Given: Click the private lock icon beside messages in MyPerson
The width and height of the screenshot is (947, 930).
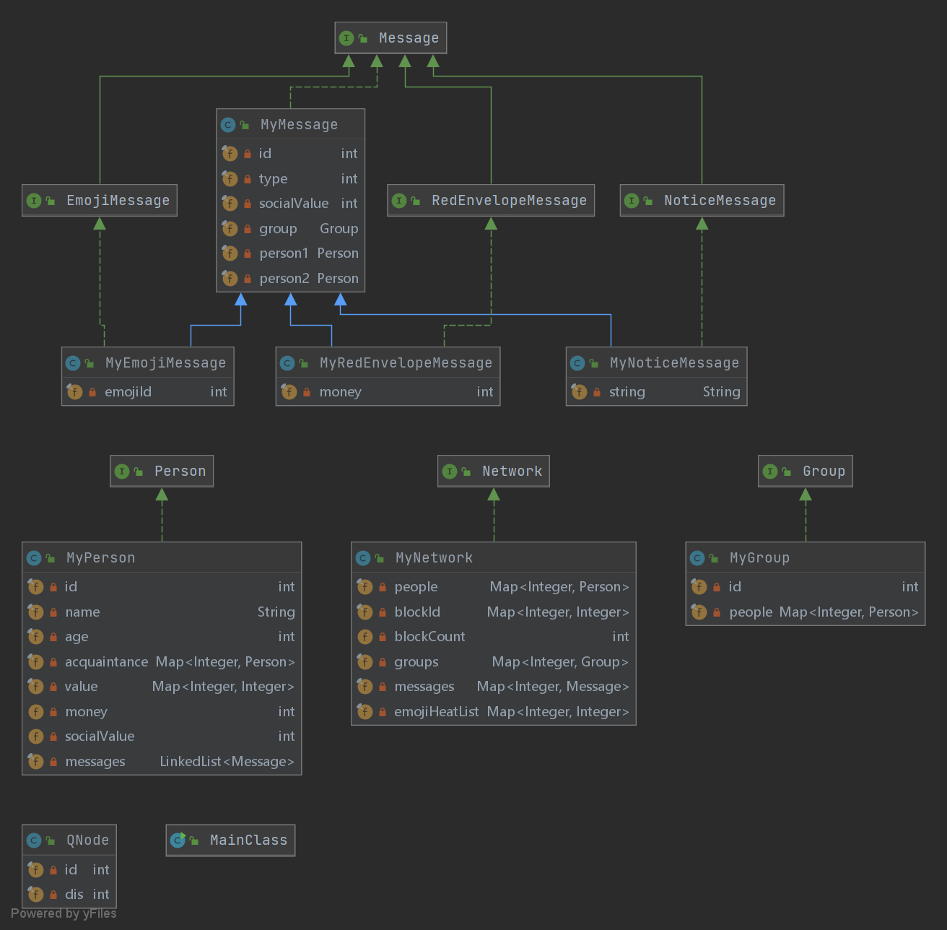Looking at the screenshot, I should pos(53,762).
